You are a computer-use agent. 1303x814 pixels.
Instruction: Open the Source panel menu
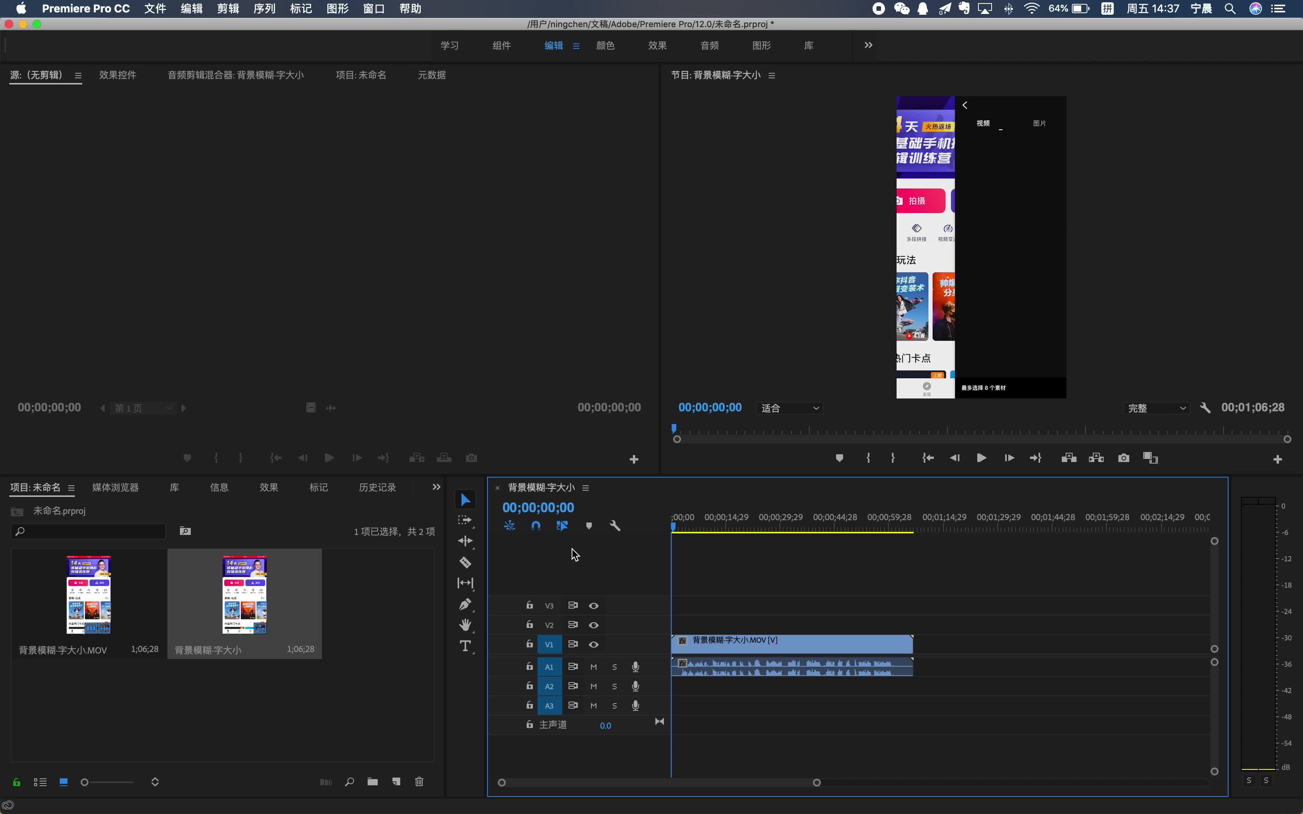78,75
